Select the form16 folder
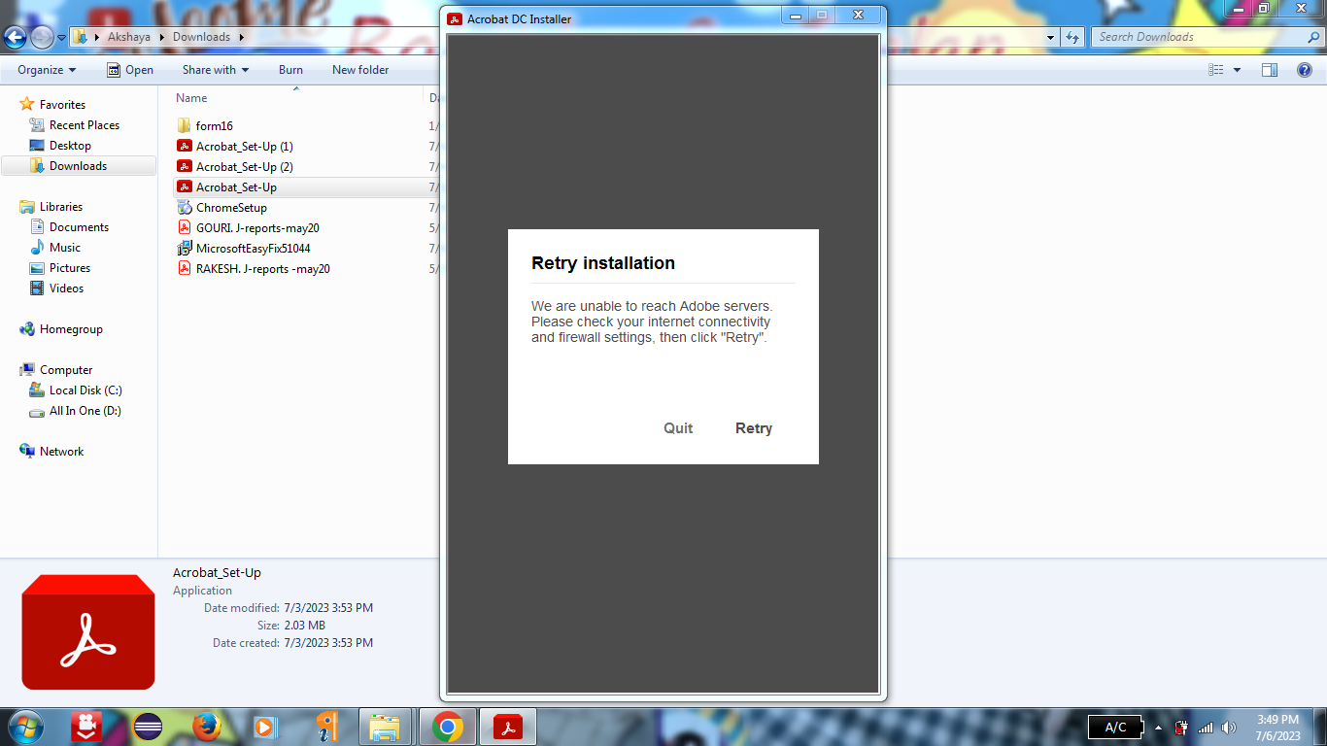 215,126
